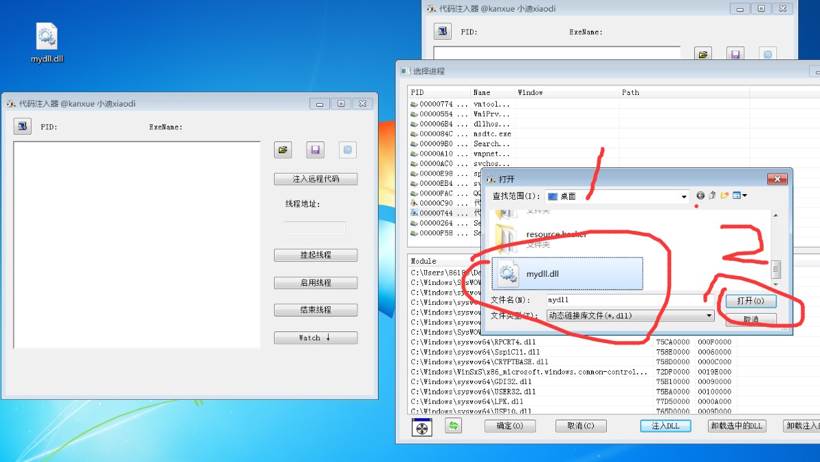Image resolution: width=820 pixels, height=462 pixels.
Task: Click the process select icon beside PID in left injector window
Action: point(23,126)
